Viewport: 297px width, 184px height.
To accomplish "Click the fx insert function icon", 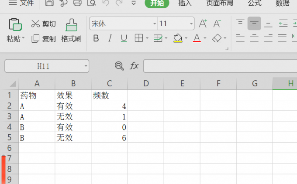I will pos(134,66).
